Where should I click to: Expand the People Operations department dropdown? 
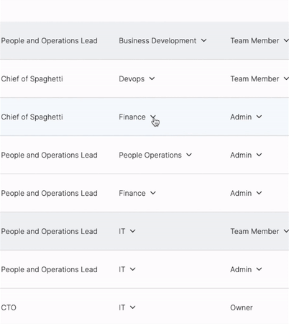(x=155, y=155)
